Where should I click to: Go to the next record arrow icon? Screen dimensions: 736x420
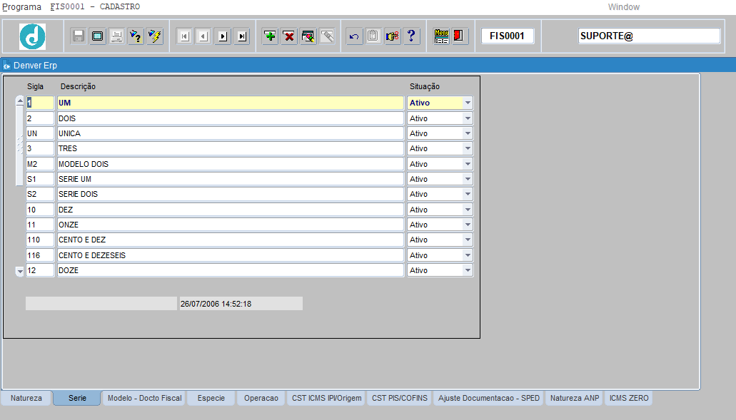[223, 36]
